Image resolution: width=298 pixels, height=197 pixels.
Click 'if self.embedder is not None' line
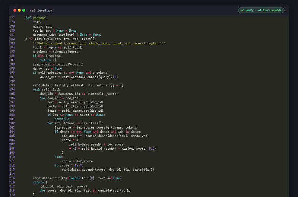pyautogui.click(x=71, y=73)
